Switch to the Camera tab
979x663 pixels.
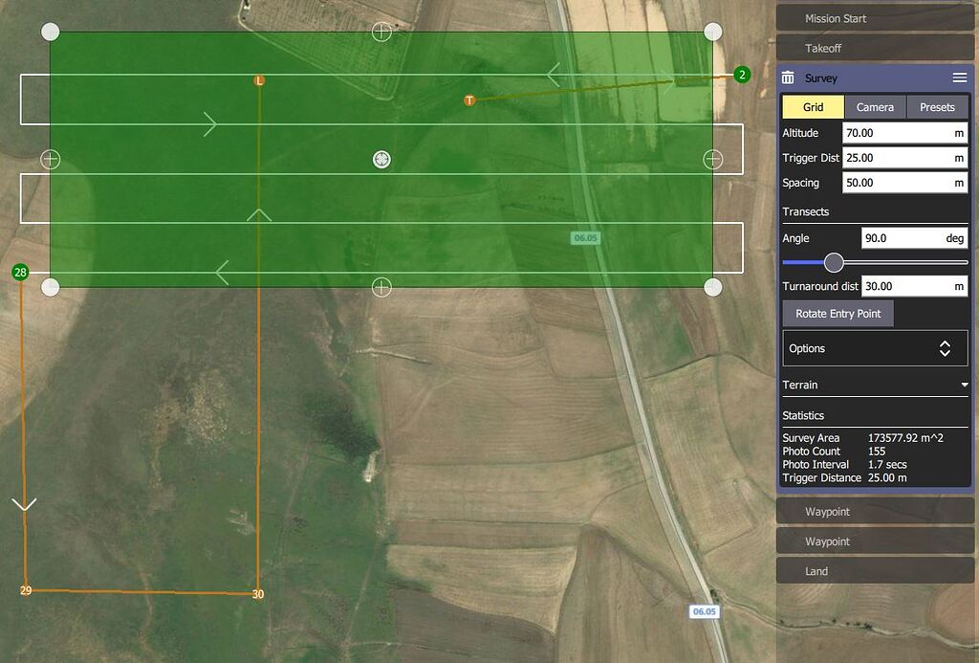[875, 107]
